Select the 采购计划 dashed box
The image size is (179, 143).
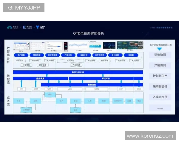pos(35,61)
